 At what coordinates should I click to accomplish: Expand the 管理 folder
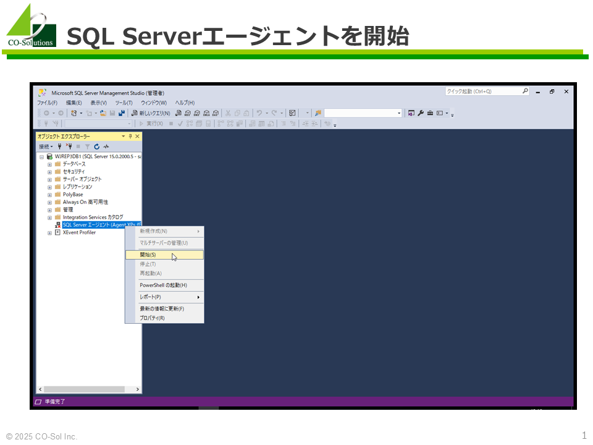click(x=49, y=210)
